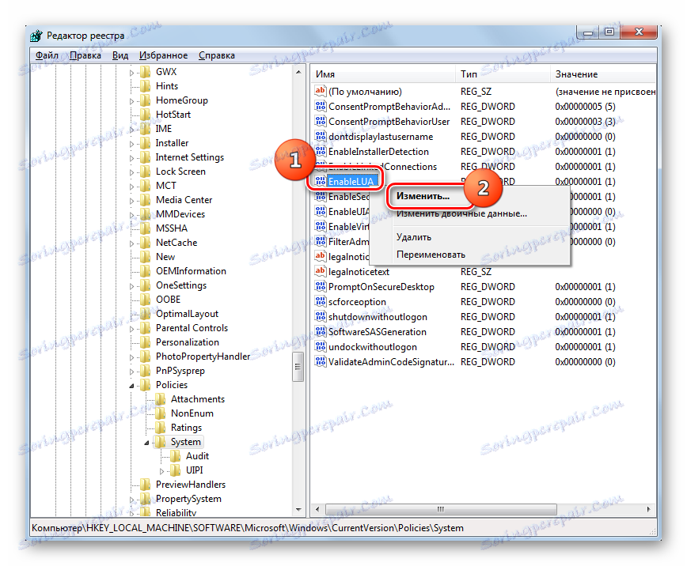Click the Registry Editor icon in the title bar
This screenshot has height=566, width=687.
36,36
